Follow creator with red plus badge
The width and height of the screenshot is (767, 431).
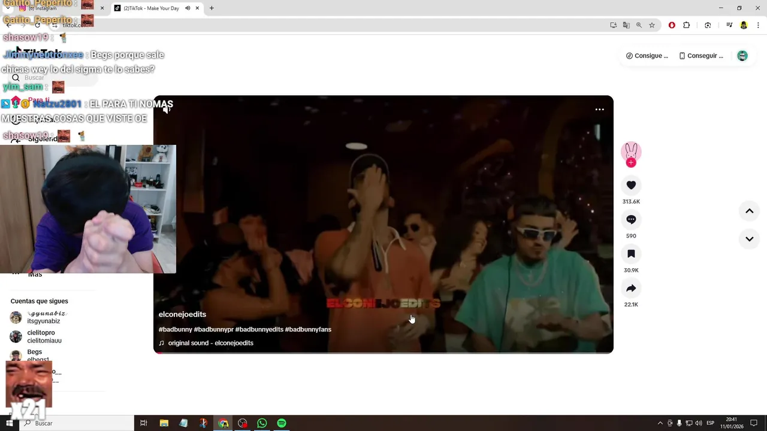[631, 163]
